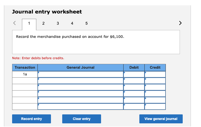The height and width of the screenshot is (127, 201).
Task: Open General Journal dropdown in second row
Action: coord(81,81)
